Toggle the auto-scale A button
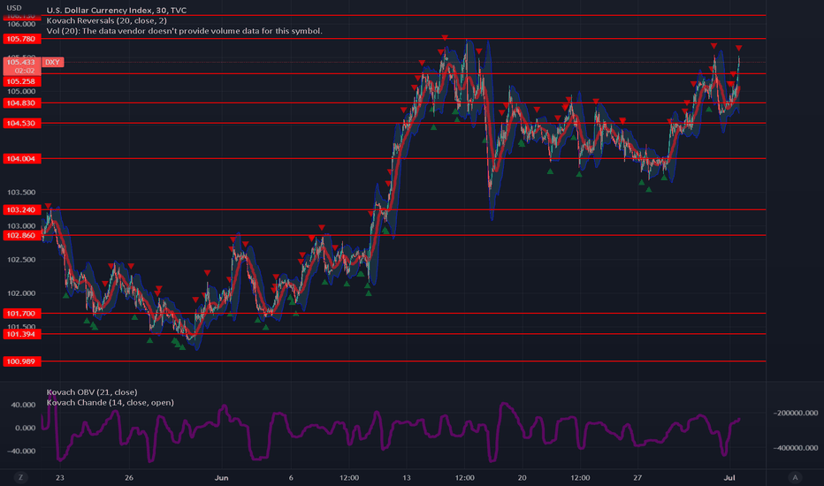The width and height of the screenshot is (824, 486). point(795,477)
